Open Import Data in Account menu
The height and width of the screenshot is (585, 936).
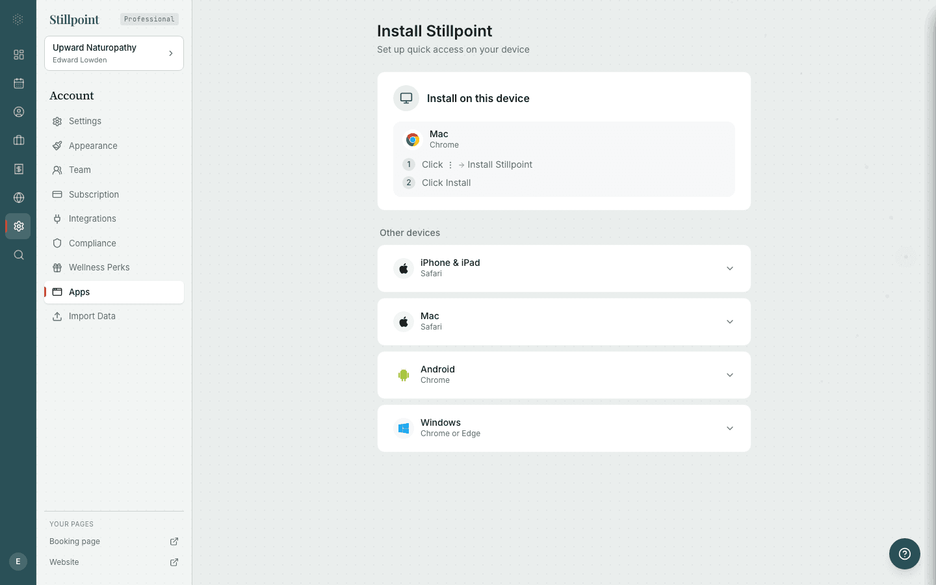click(114, 317)
